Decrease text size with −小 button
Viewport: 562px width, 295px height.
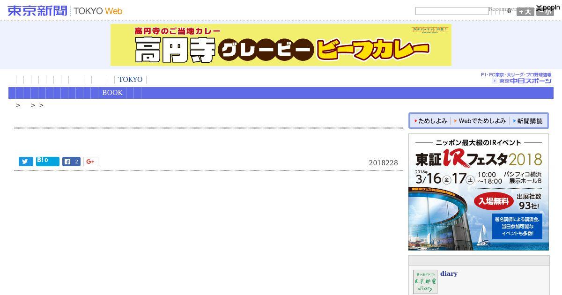[545, 12]
